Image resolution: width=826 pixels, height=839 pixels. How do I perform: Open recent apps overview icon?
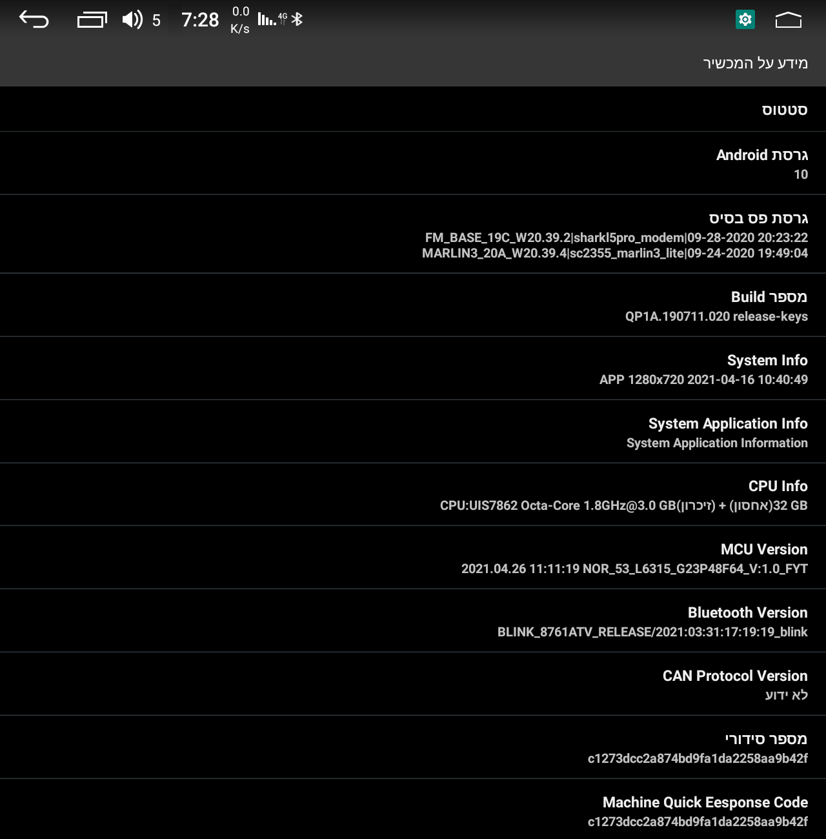(92, 20)
